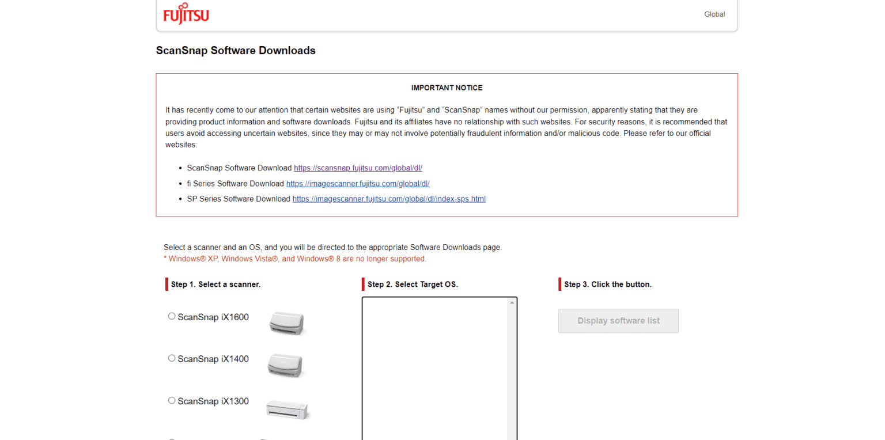Screen dimensions: 885x440
Task: Click the Step 1 Select a scanner heading
Action: pyautogui.click(x=215, y=285)
